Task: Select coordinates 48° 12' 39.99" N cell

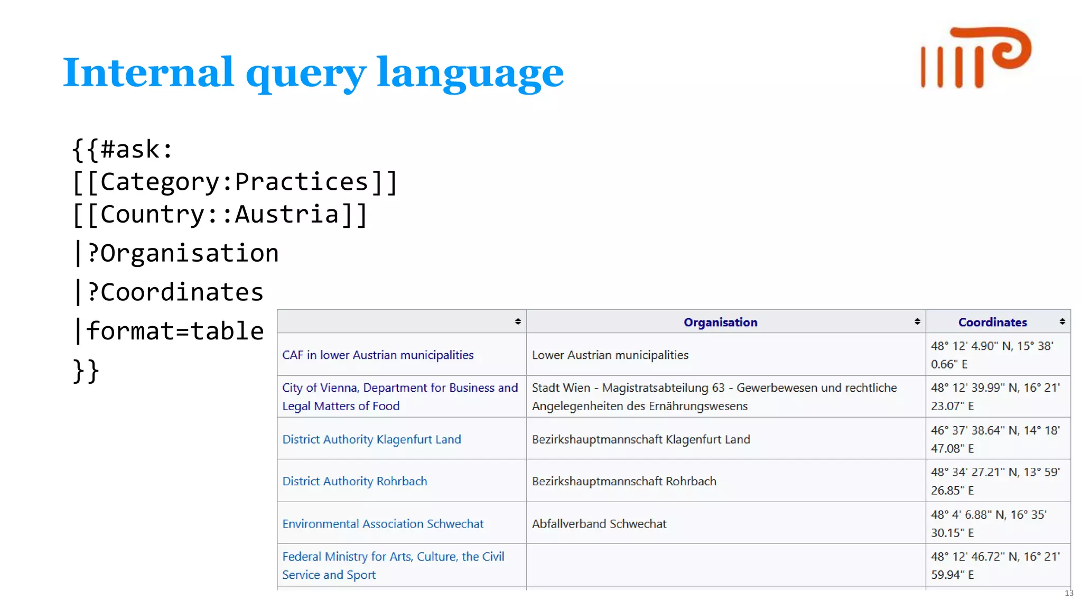Action: (x=998, y=396)
